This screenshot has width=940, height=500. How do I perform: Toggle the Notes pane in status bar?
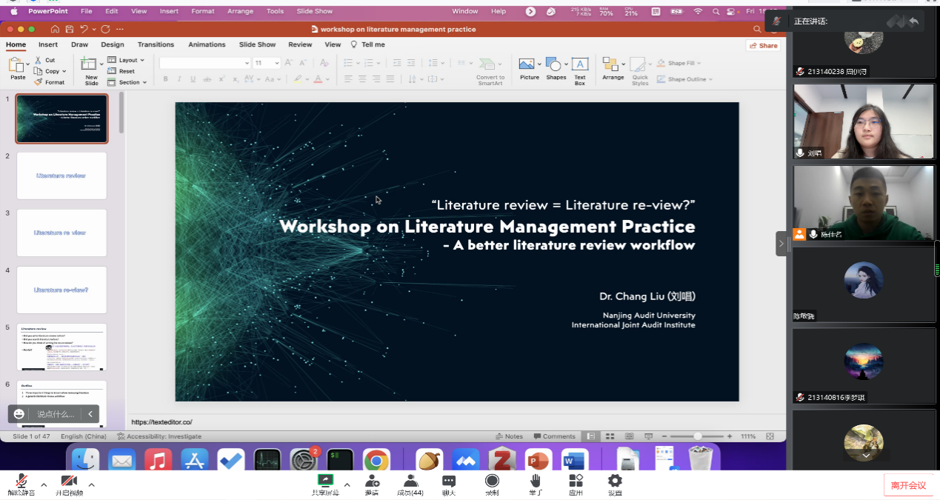509,436
